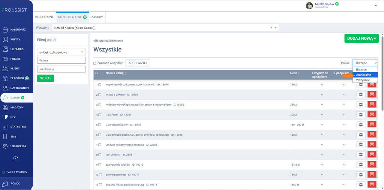Open the usługi rozliczeniowe filter dropdown
384x190 pixels.
point(61,52)
